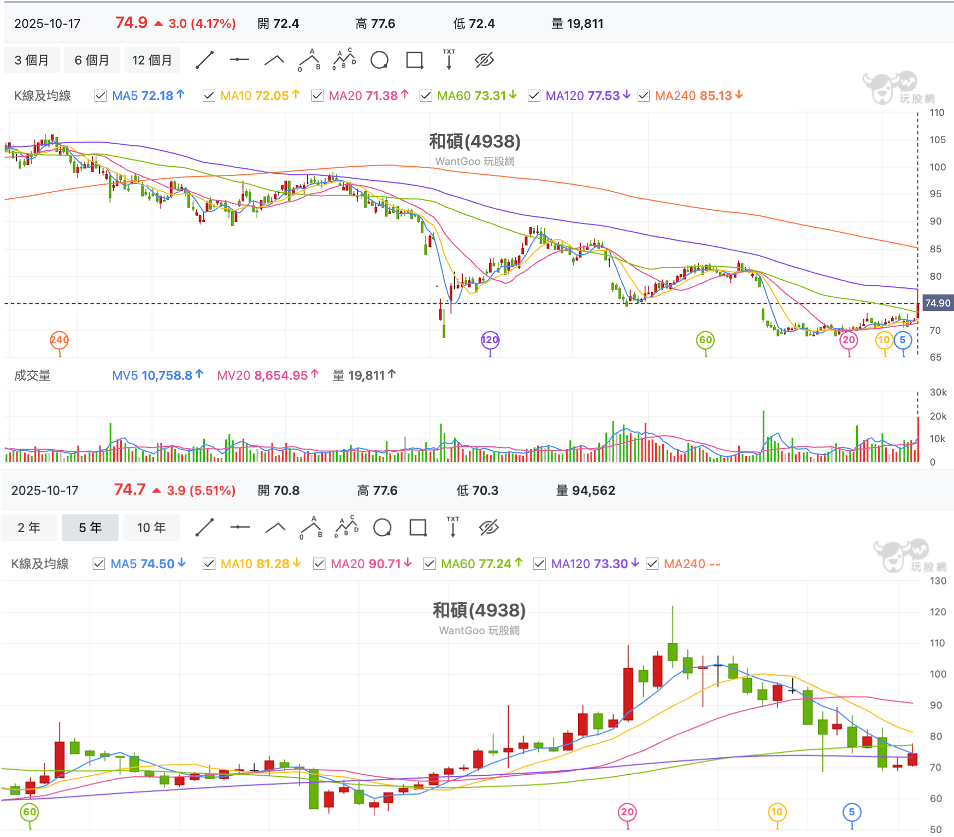Choose the 0-A-B wave tool in bottom chart
The width and height of the screenshot is (954, 837).
click(311, 528)
